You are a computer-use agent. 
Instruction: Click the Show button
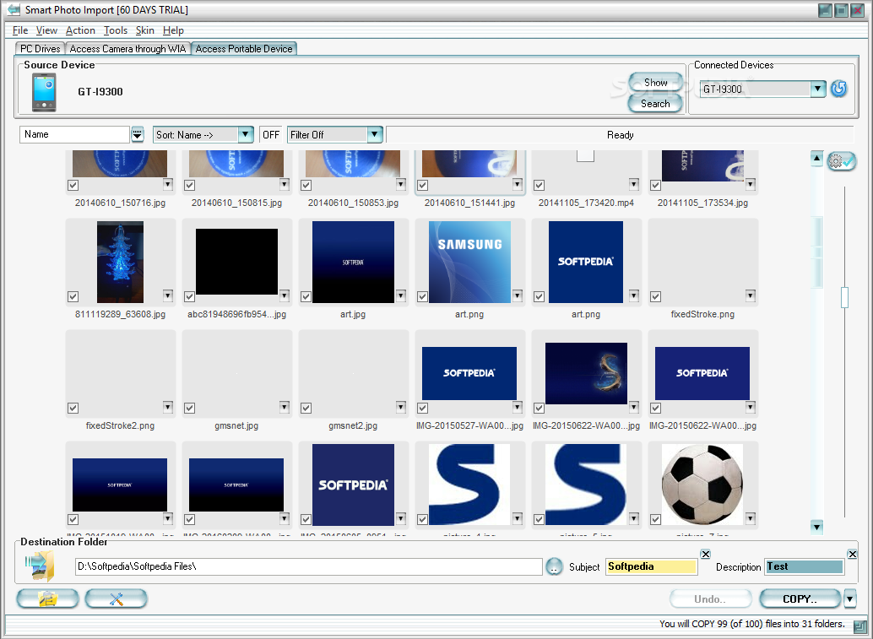click(x=656, y=83)
